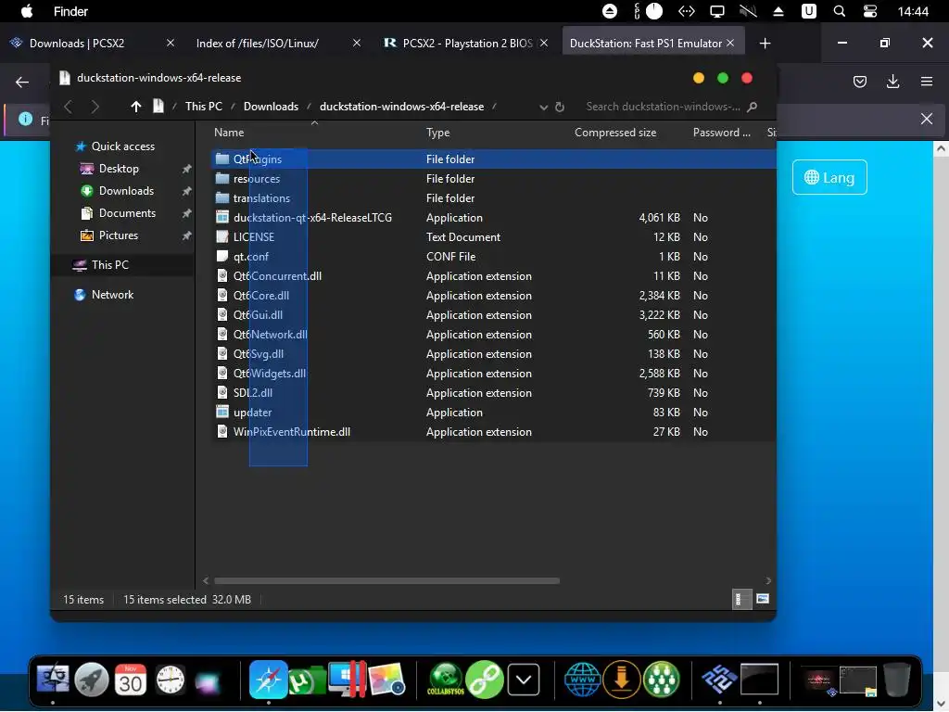Open the Parallels Windows icon in dock
The width and height of the screenshot is (949, 712).
347,679
